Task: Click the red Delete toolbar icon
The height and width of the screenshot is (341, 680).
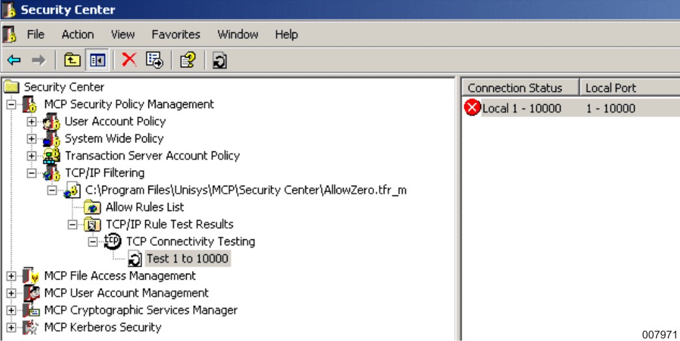Action: [129, 60]
